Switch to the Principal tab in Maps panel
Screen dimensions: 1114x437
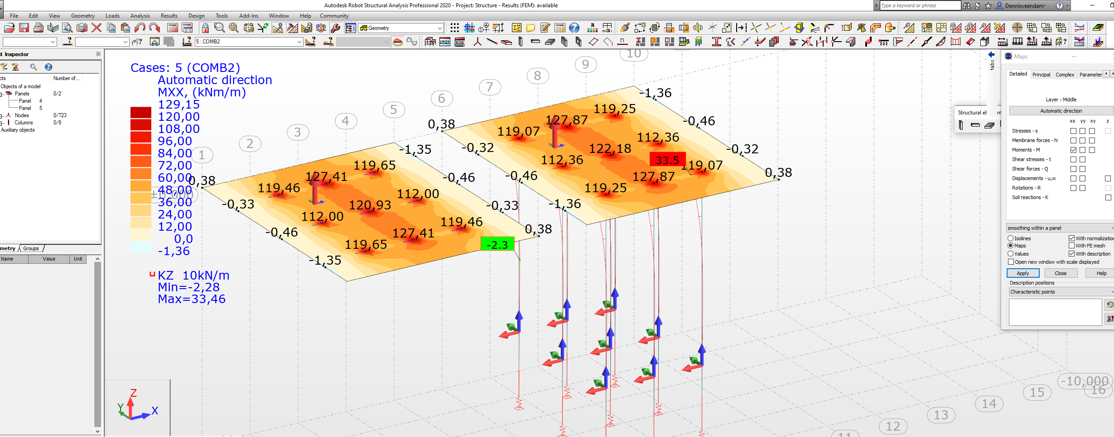tap(1041, 74)
